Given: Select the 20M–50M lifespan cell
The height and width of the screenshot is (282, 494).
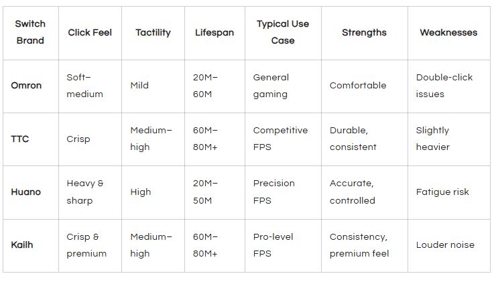Looking at the screenshot, I should pos(214,192).
